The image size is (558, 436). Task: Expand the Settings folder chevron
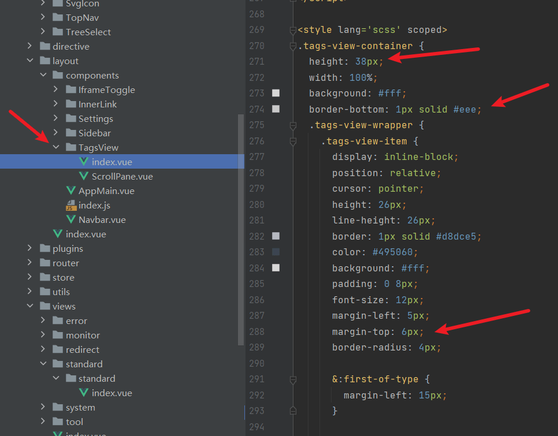click(55, 118)
